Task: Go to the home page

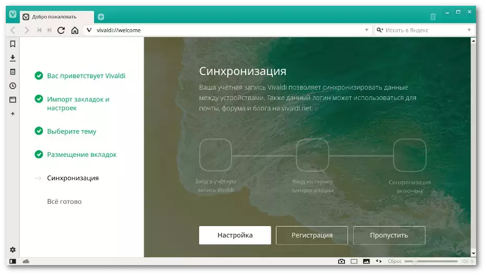Action: click(75, 30)
